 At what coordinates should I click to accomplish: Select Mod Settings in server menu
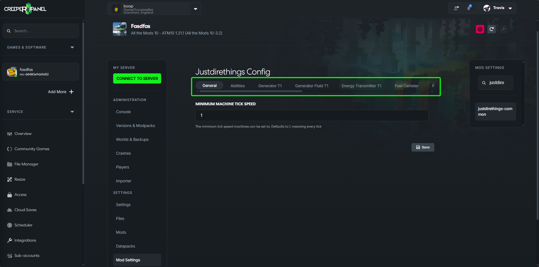(137, 260)
